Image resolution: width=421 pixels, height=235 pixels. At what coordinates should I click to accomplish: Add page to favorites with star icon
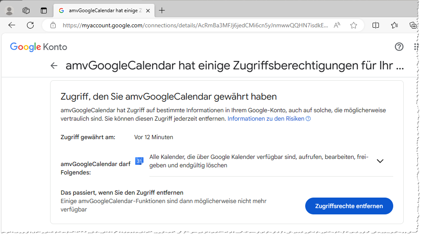tap(354, 25)
